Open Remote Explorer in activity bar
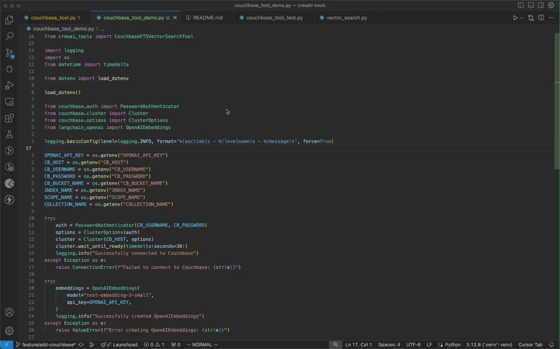This screenshot has height=349, width=560. click(x=9, y=102)
